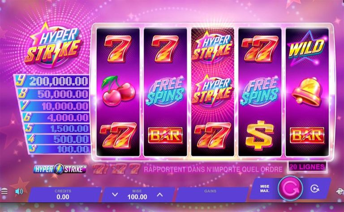Click the gold dollar sign symbol

[x=259, y=135]
